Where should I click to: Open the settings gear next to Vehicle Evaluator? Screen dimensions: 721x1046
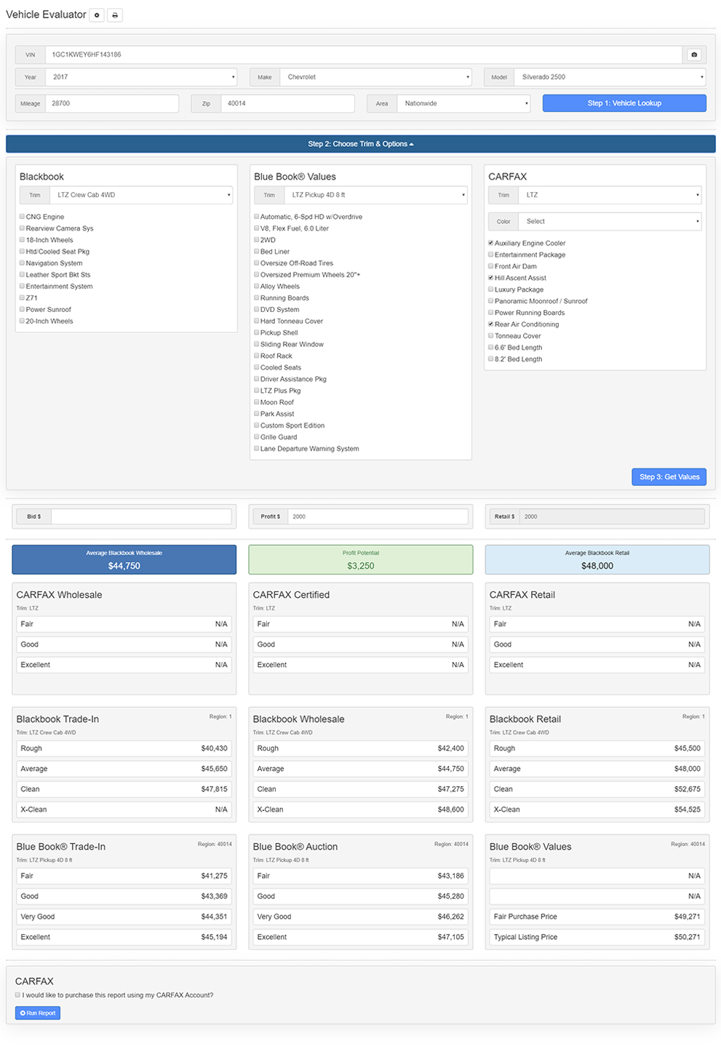pyautogui.click(x=97, y=15)
